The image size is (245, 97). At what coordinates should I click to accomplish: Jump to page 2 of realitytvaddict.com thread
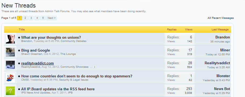point(95,67)
